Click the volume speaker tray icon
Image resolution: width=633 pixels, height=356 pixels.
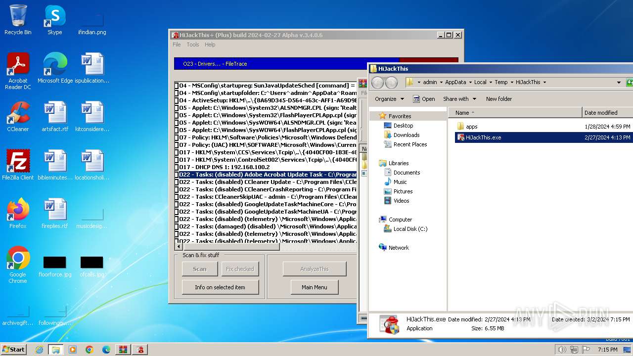562,350
